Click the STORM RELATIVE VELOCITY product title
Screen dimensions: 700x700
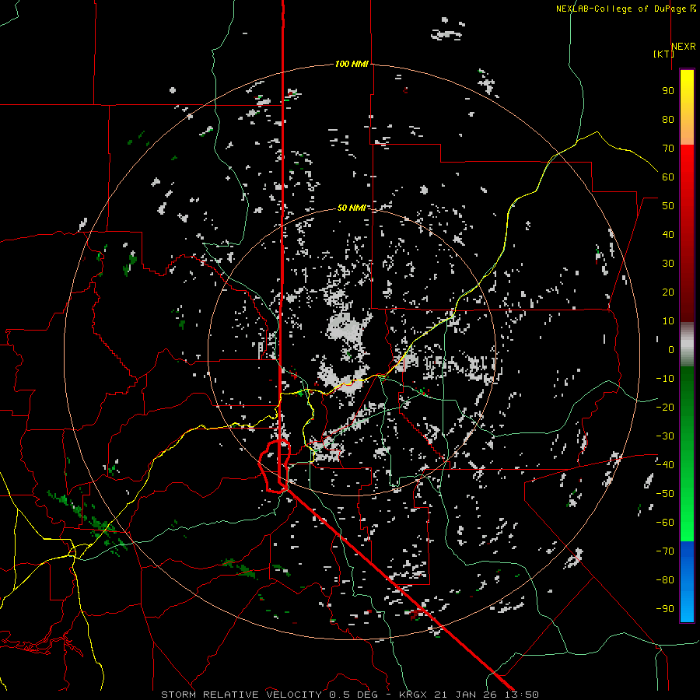[x=241, y=695]
